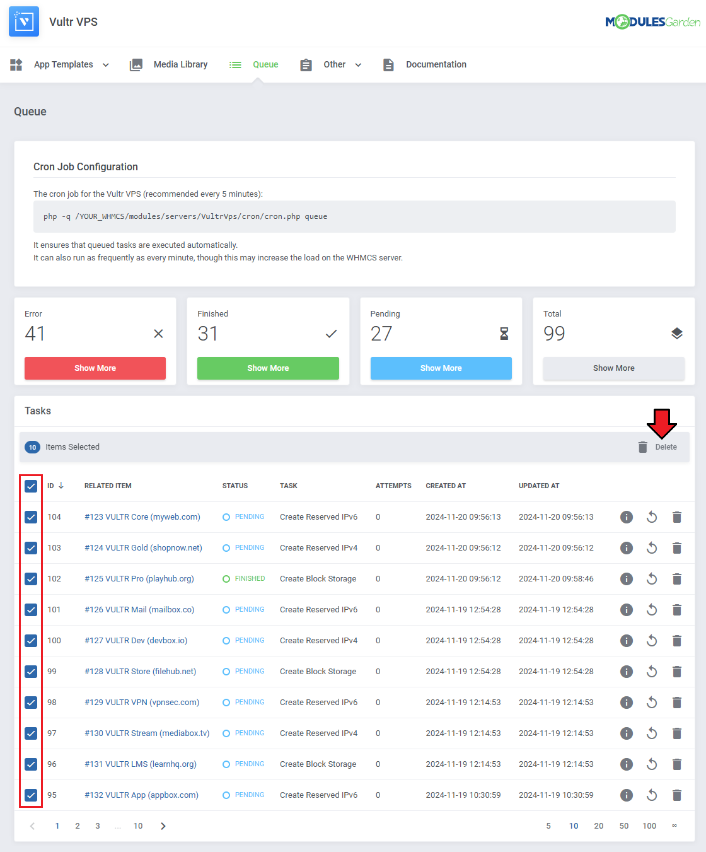
Task: Delete task 100 row
Action: 677,641
